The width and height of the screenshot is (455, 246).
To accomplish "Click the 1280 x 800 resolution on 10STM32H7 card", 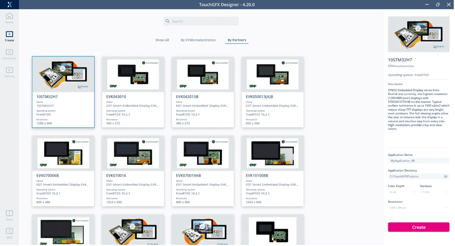I will pos(44,123).
